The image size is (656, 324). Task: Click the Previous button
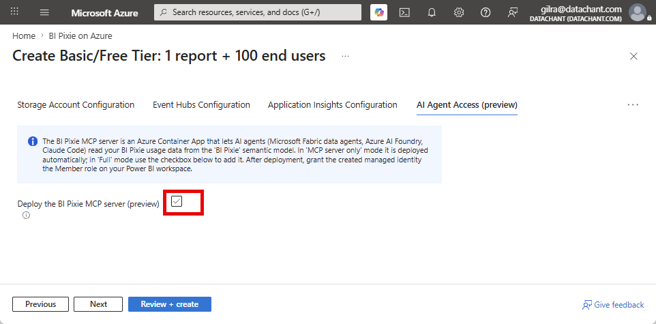coord(41,304)
